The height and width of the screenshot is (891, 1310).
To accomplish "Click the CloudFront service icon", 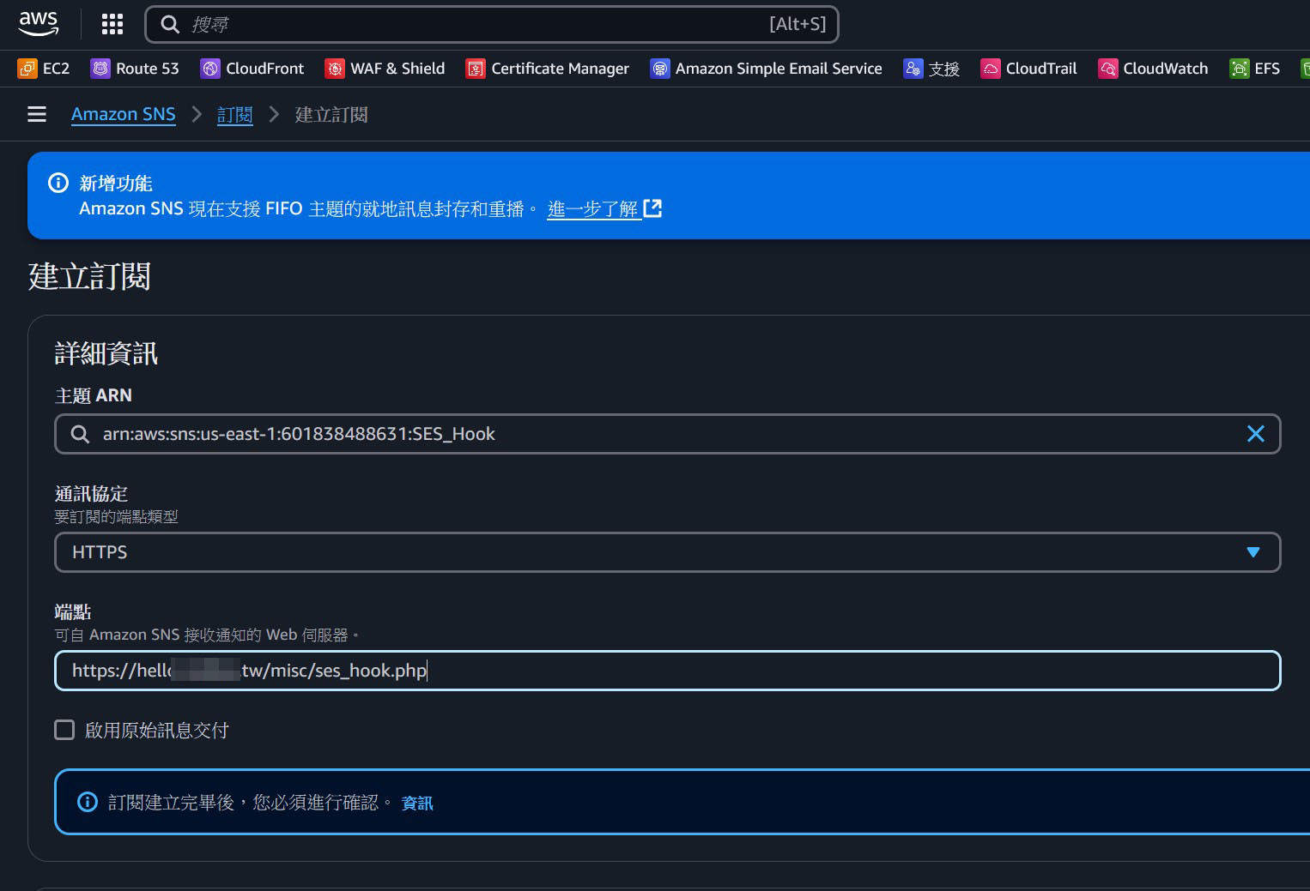I will [210, 69].
